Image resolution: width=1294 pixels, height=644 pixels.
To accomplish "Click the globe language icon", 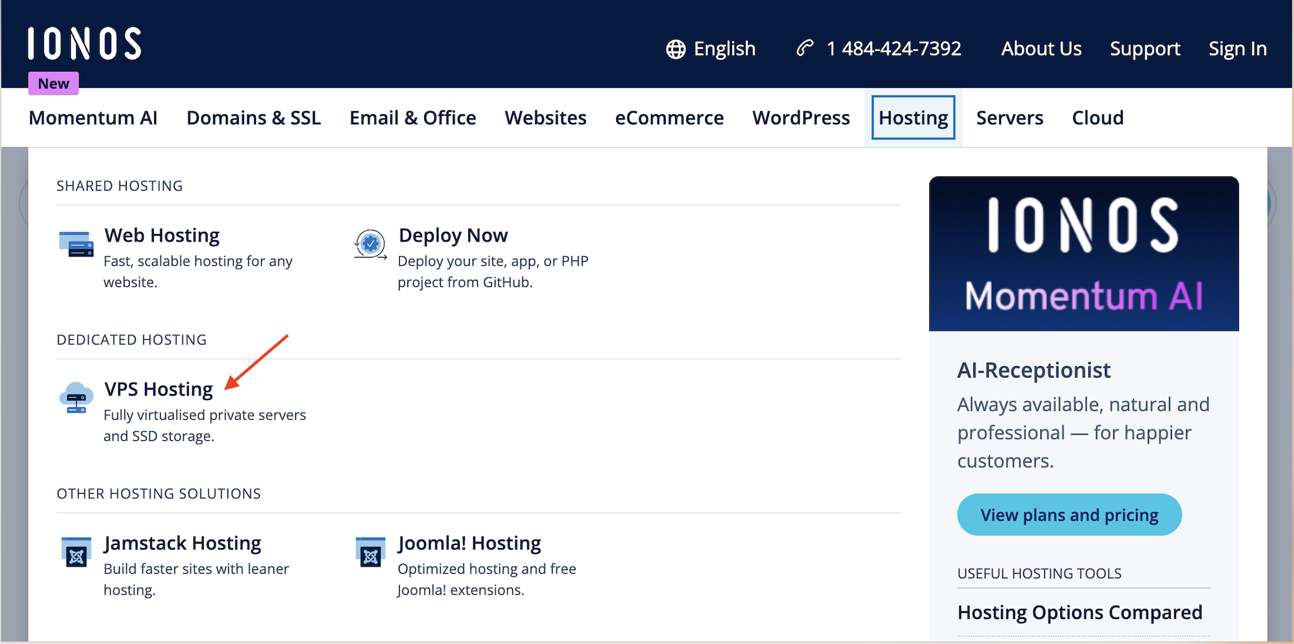I will [x=676, y=49].
